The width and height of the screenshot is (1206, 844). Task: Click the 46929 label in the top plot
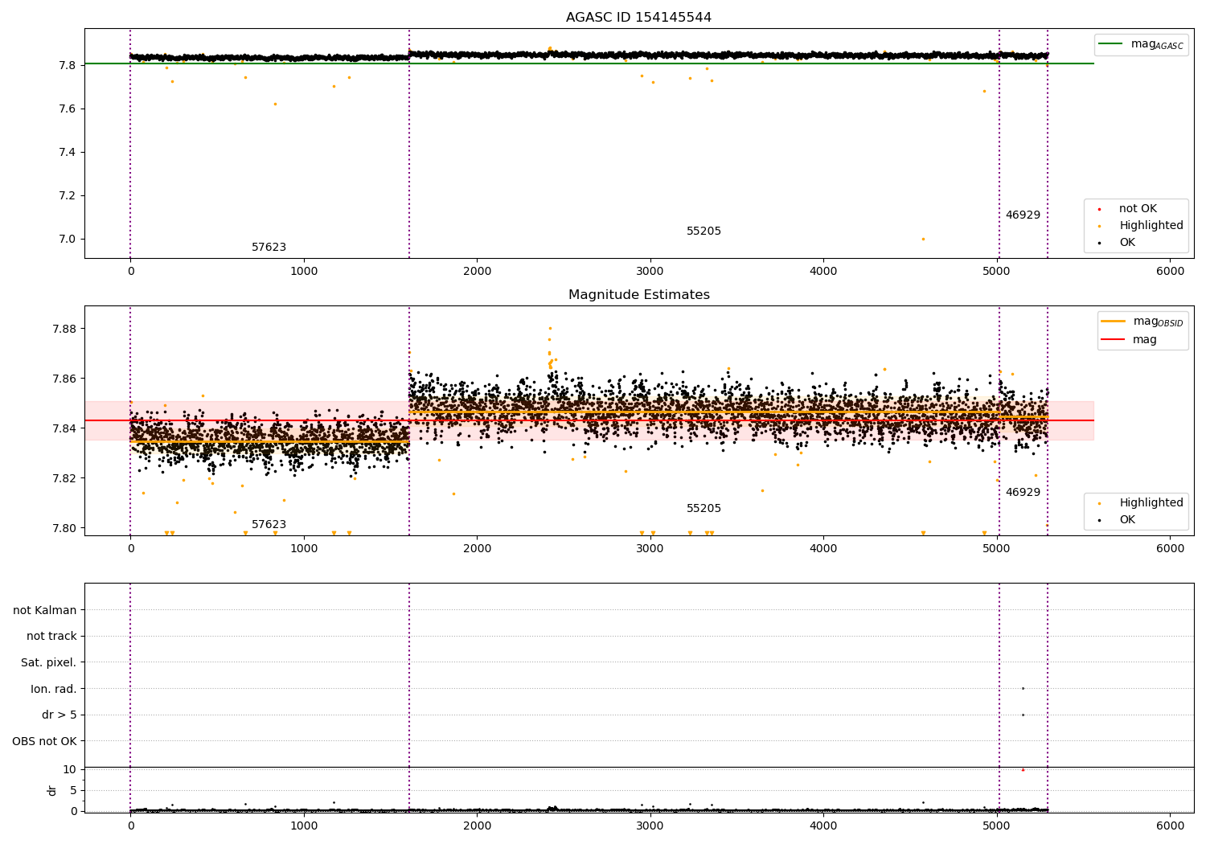[x=1023, y=215]
